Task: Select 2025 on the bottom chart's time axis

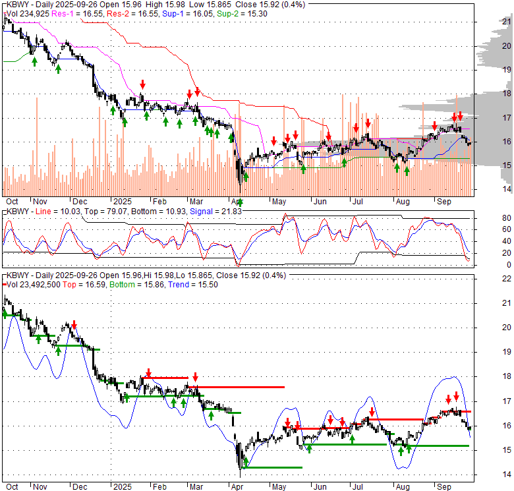Action: [x=123, y=487]
